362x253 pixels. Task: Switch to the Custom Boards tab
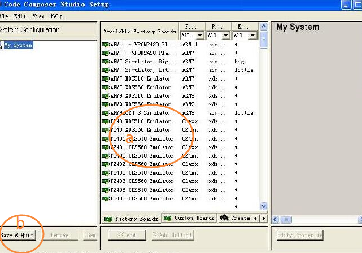click(190, 218)
